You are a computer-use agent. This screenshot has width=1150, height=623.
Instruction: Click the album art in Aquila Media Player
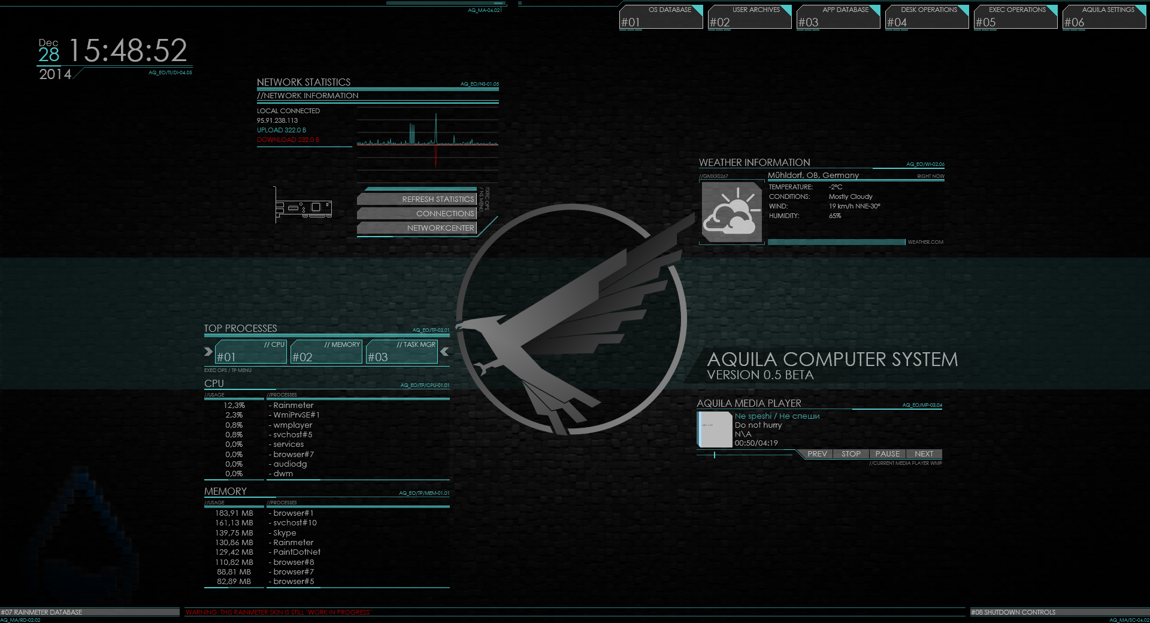714,430
